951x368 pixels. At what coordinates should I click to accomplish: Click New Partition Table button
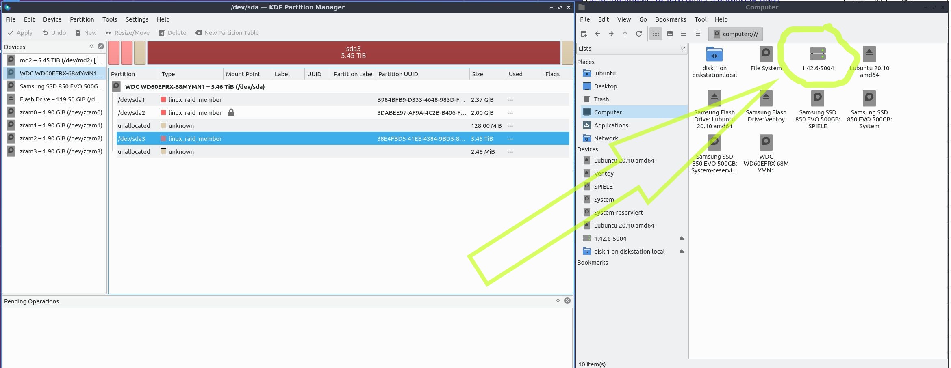coord(227,33)
